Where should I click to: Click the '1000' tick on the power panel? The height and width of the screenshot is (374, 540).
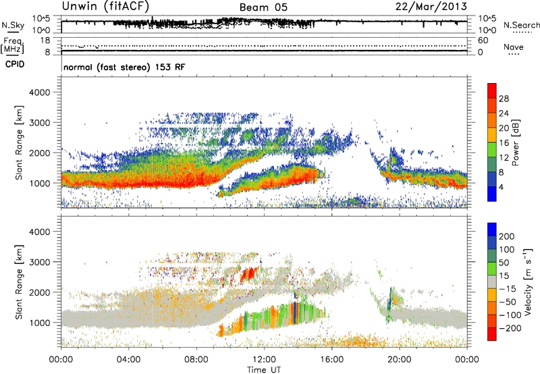(40, 183)
